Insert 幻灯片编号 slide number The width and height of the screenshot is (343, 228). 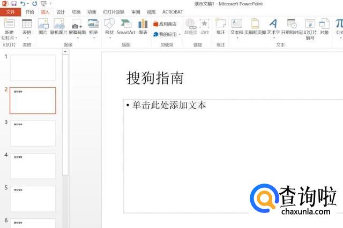[x=310, y=29]
